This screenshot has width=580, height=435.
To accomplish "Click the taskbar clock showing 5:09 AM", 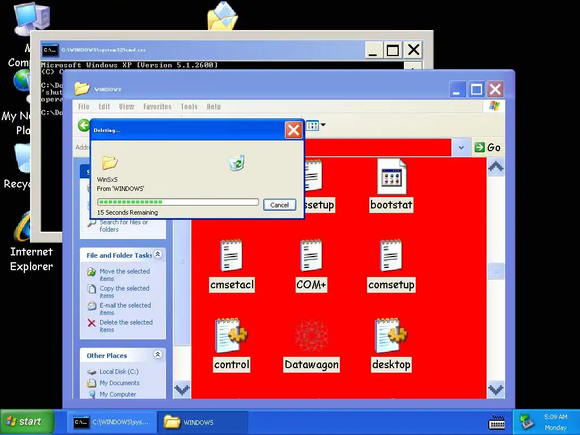I will [x=556, y=417].
